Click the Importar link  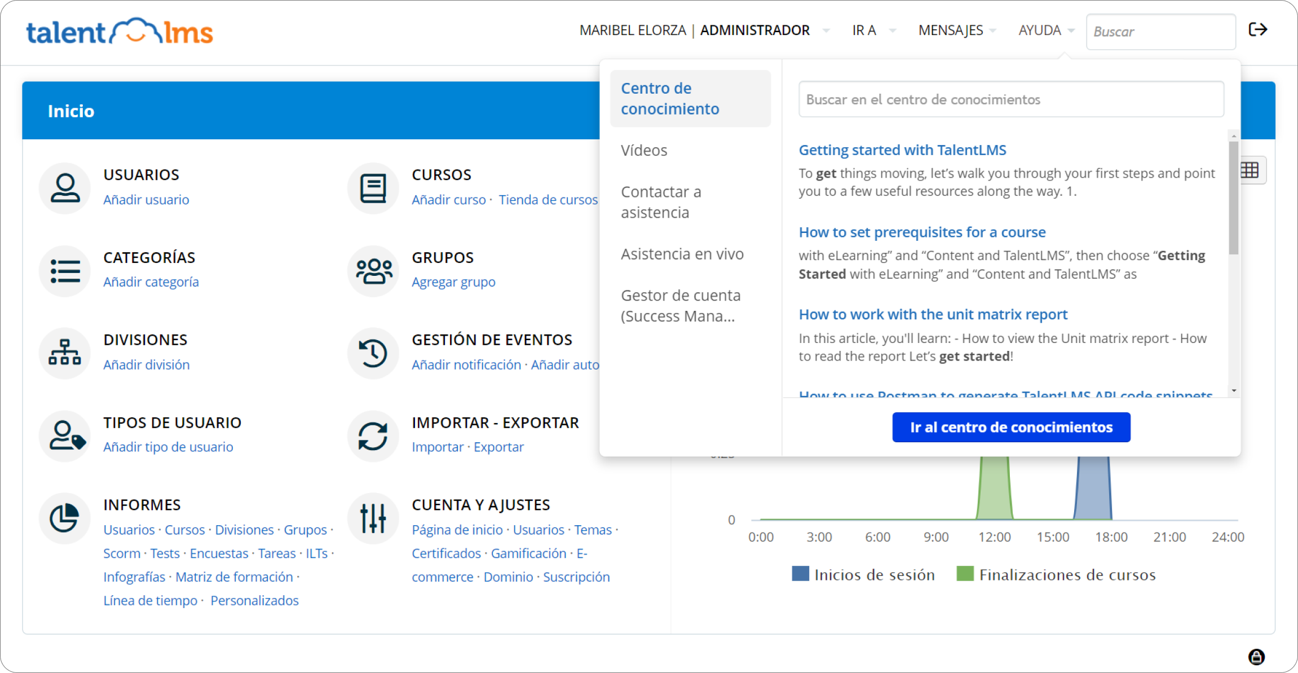point(438,447)
